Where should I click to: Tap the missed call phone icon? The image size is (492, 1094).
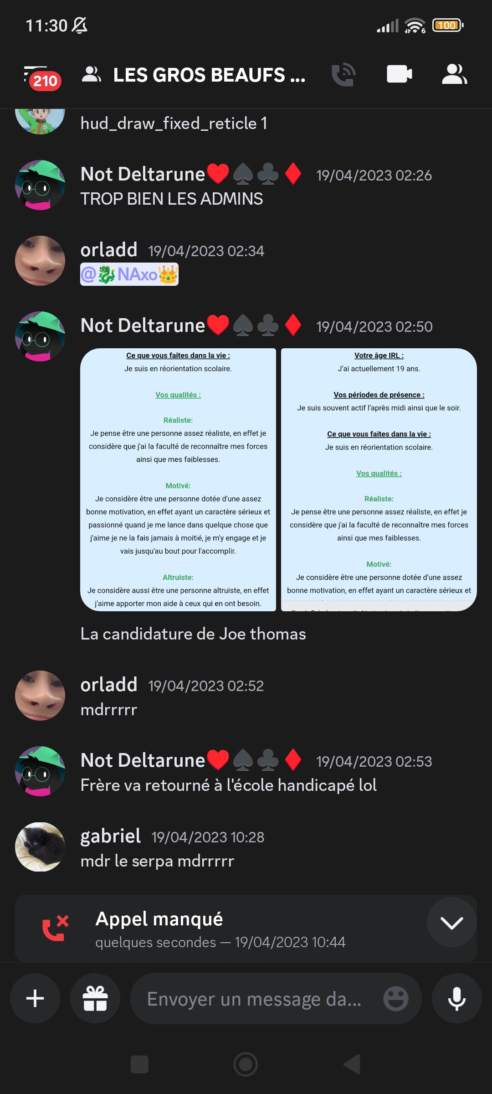pyautogui.click(x=55, y=929)
